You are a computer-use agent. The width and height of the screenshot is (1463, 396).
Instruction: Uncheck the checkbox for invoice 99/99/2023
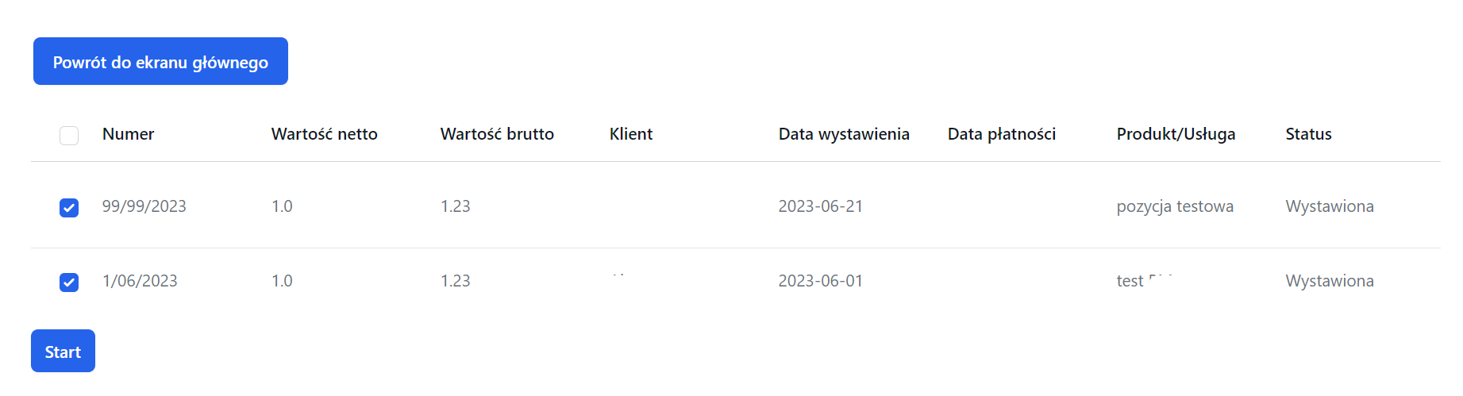69,208
